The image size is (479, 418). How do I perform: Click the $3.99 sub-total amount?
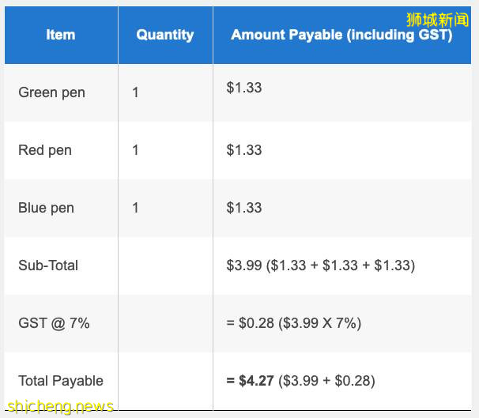[x=243, y=265]
